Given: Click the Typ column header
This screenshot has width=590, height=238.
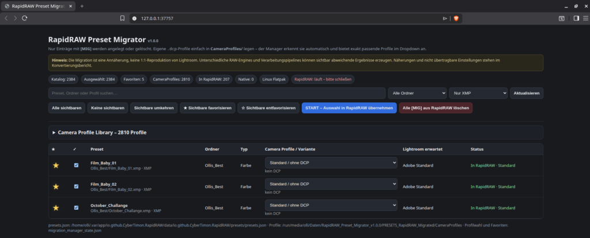Looking at the screenshot, I should [x=244, y=149].
